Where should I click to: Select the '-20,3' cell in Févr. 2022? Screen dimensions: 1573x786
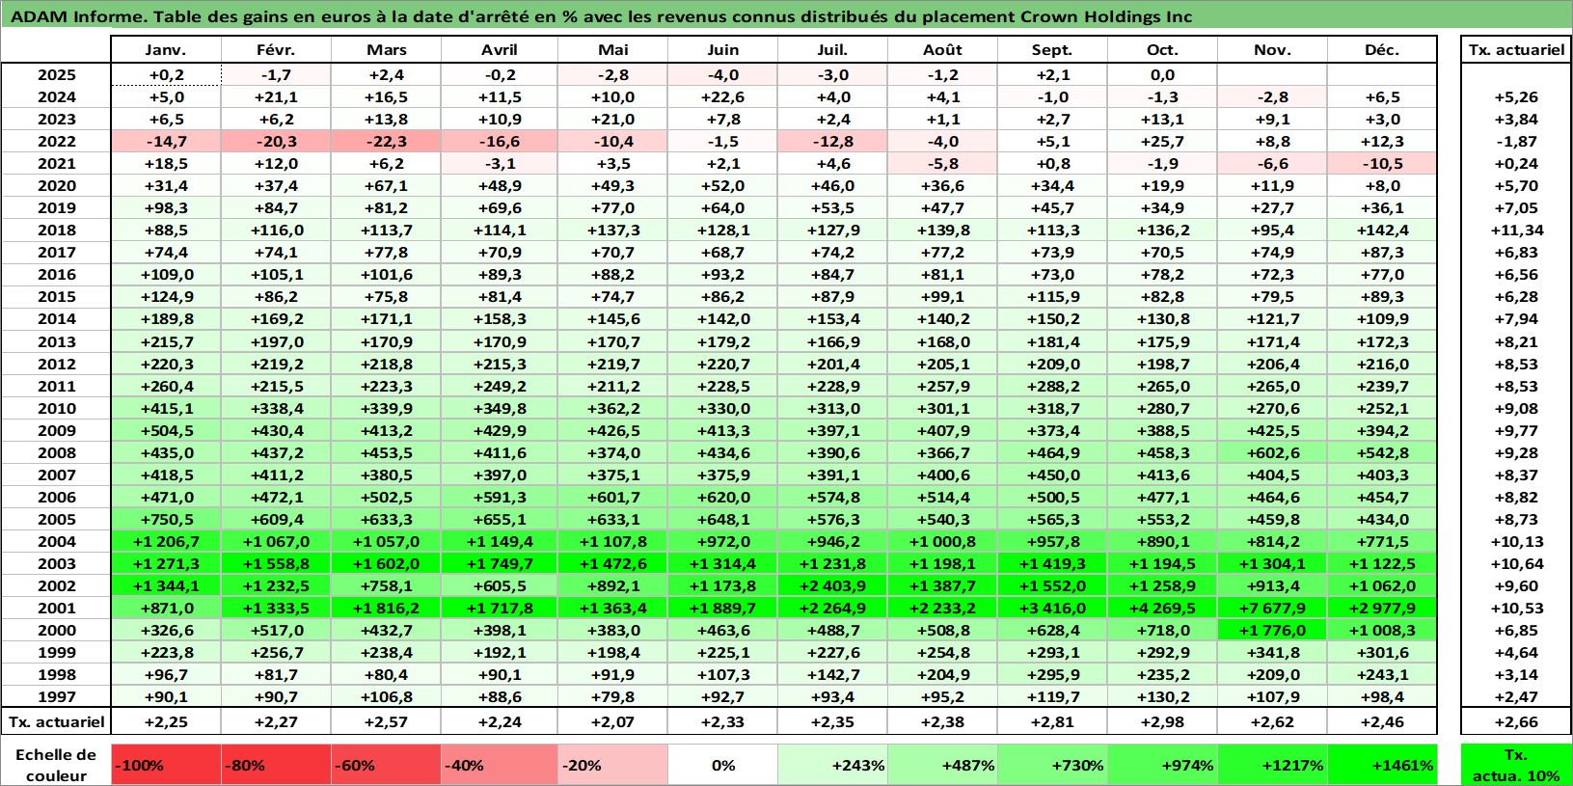coord(276,142)
